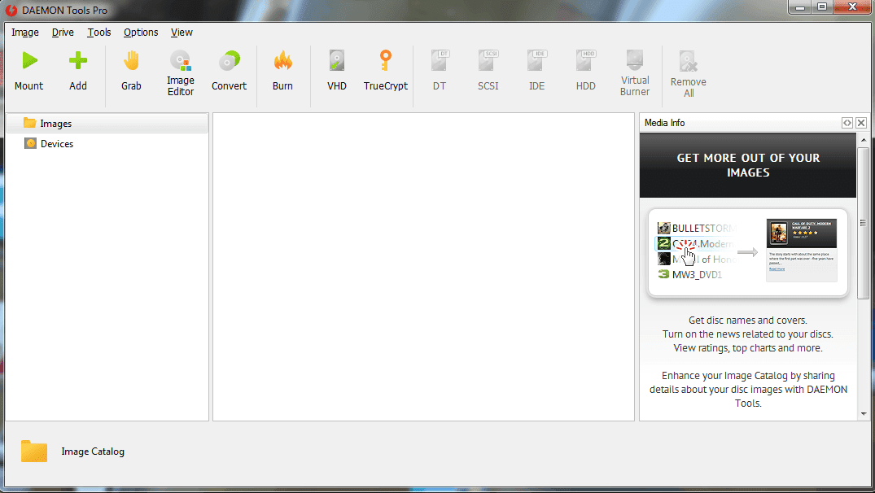Click the Get More Out Of Your Images banner
The height and width of the screenshot is (493, 875).
coord(748,165)
